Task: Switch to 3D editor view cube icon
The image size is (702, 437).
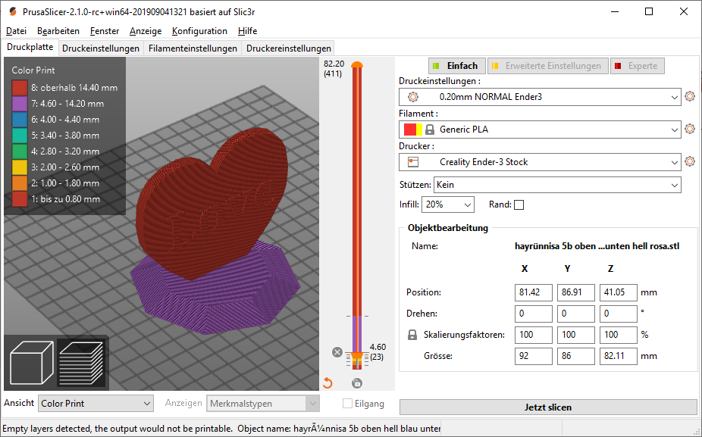Action: 32,363
